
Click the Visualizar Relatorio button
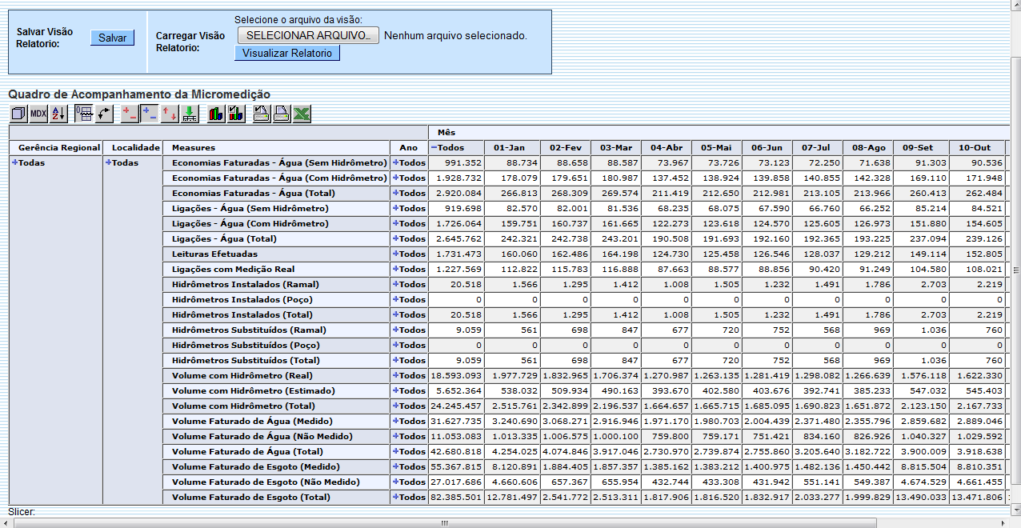pos(286,53)
